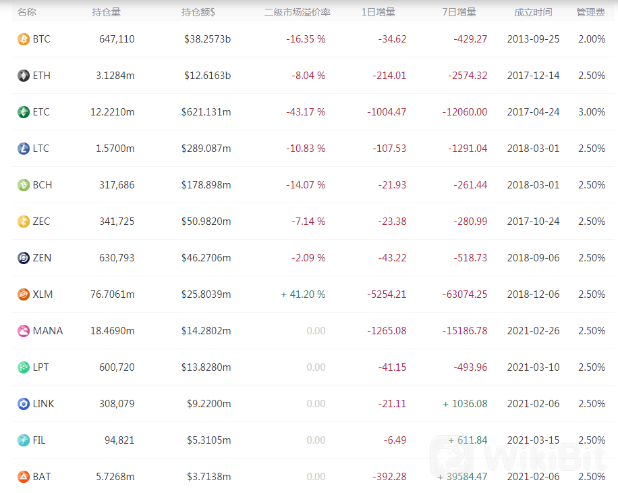Sort by the 二级市场溢价率 column header
Image resolution: width=618 pixels, height=493 pixels.
click(x=298, y=12)
